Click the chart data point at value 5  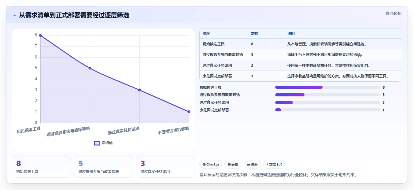pyautogui.click(x=90, y=68)
